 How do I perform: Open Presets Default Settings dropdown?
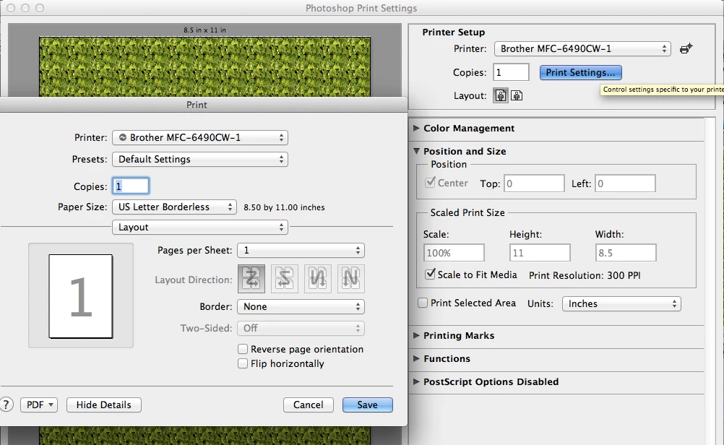coord(200,159)
